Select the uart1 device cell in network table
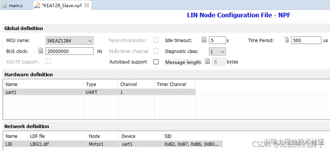 coord(141,144)
